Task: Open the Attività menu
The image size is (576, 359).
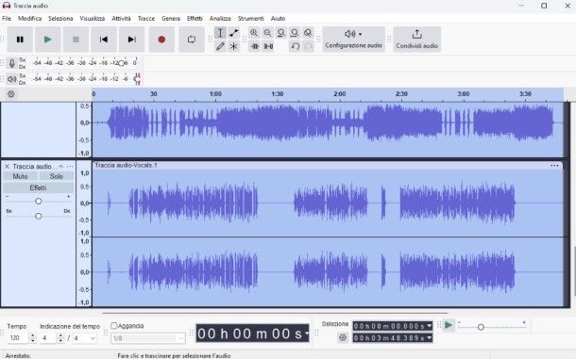Action: click(x=121, y=18)
